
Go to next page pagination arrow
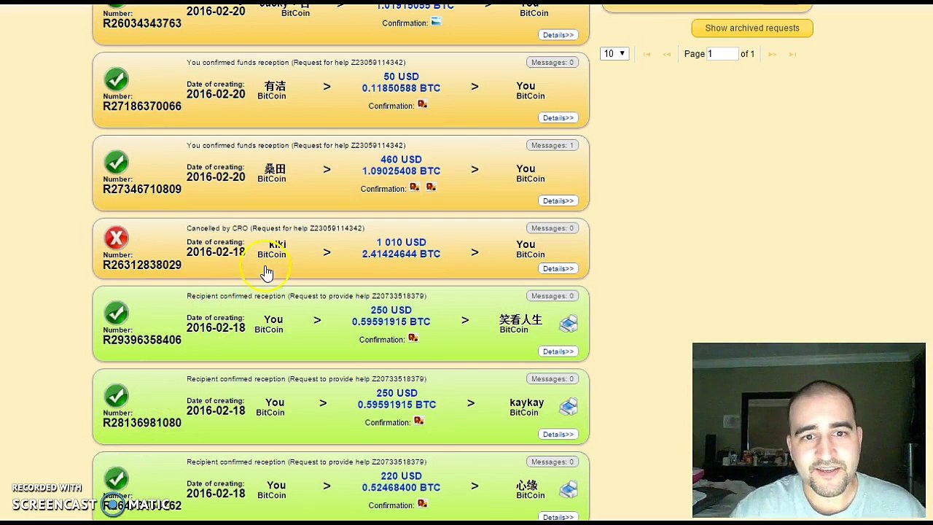(x=772, y=54)
